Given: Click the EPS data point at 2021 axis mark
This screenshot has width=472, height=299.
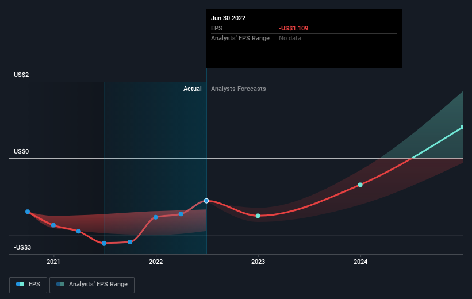Looking at the screenshot, I should tap(53, 225).
